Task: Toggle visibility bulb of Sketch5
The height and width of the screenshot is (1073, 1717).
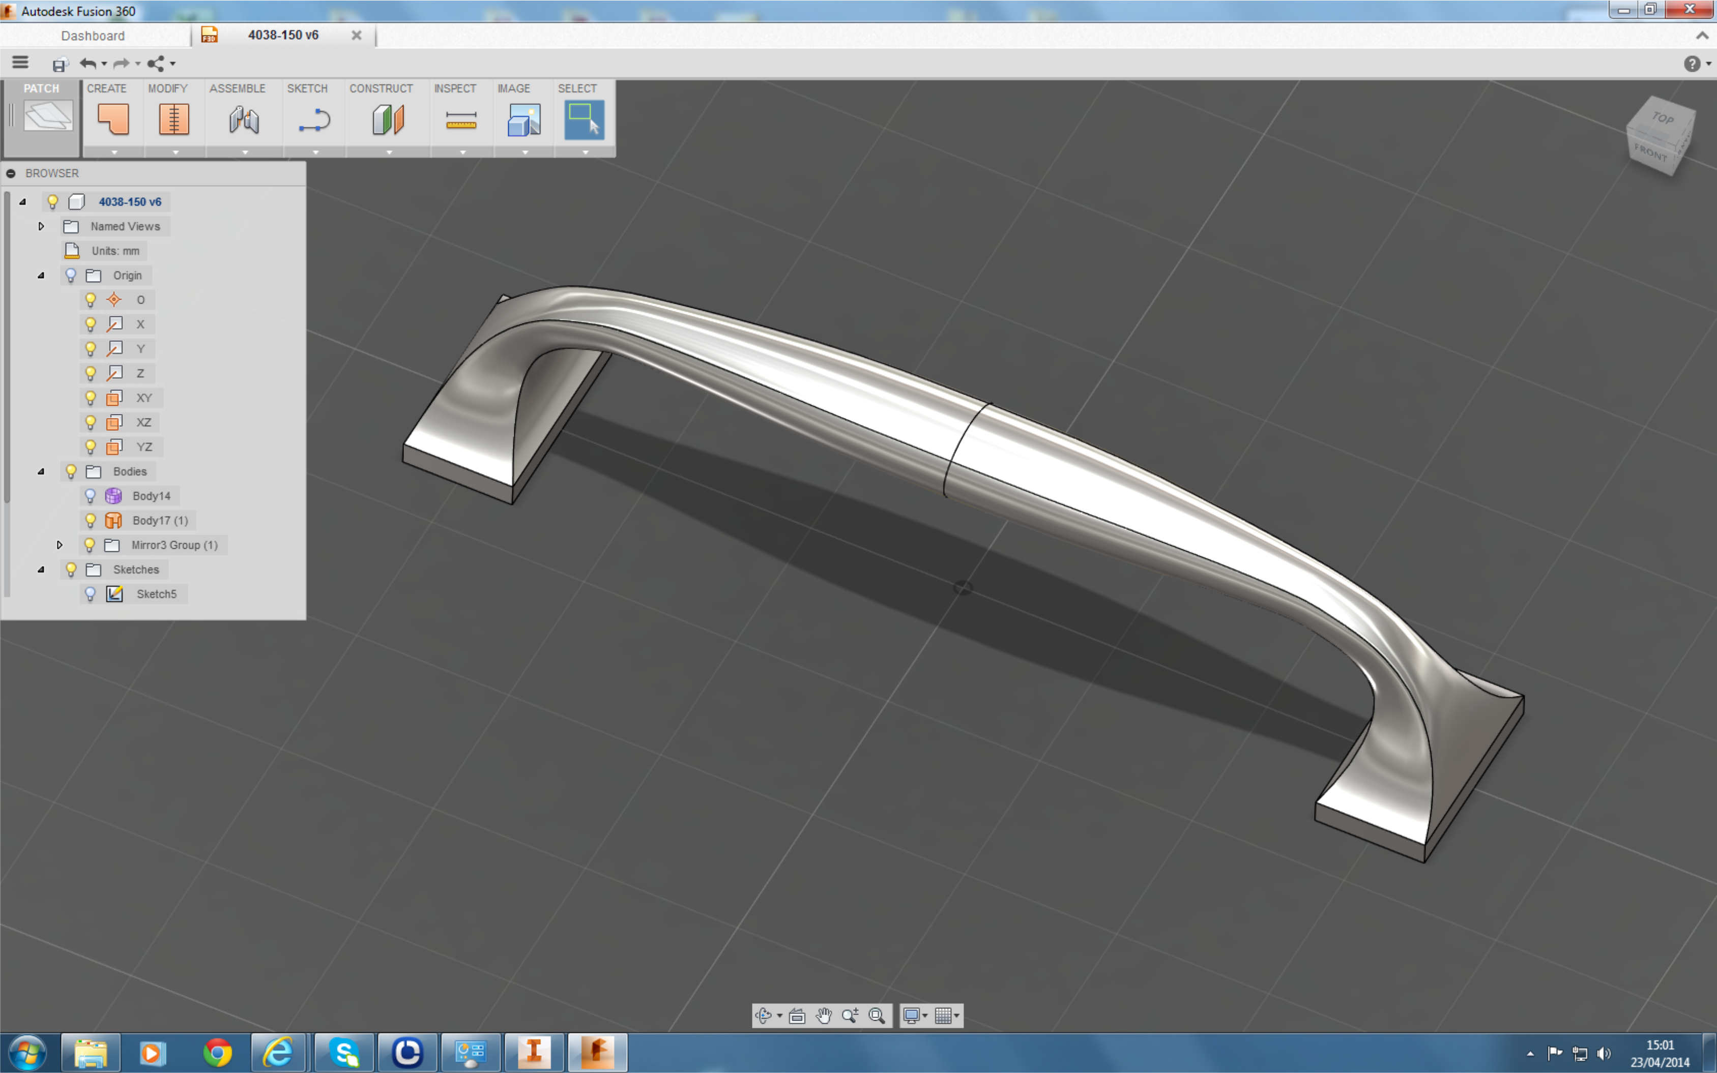Action: [x=90, y=594]
